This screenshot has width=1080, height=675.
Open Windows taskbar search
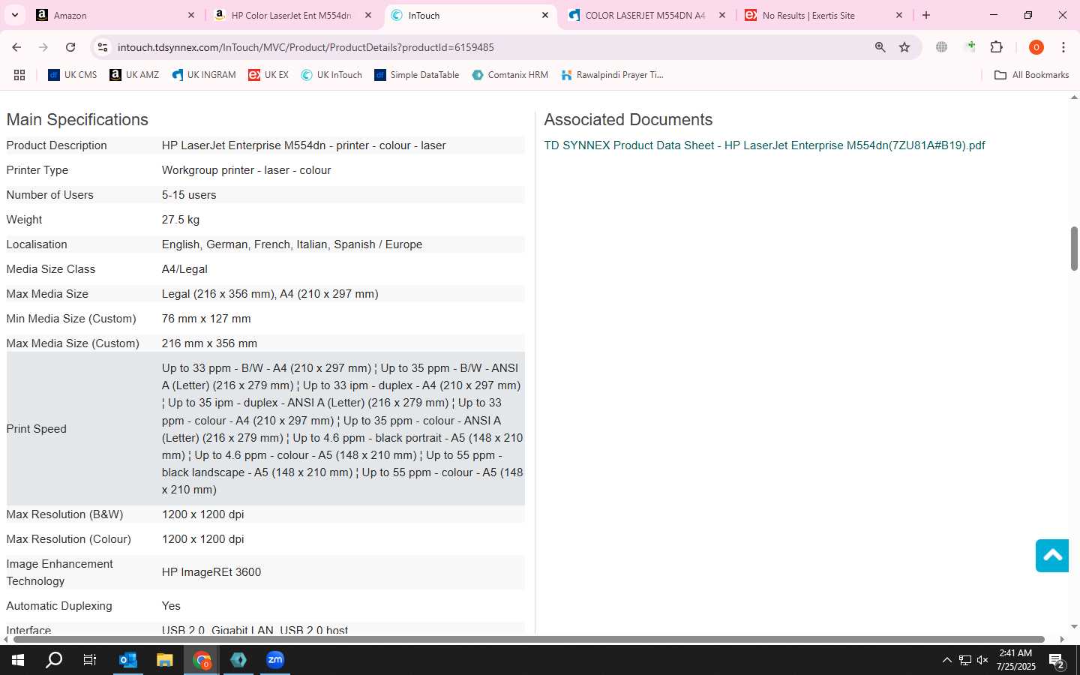click(x=54, y=660)
